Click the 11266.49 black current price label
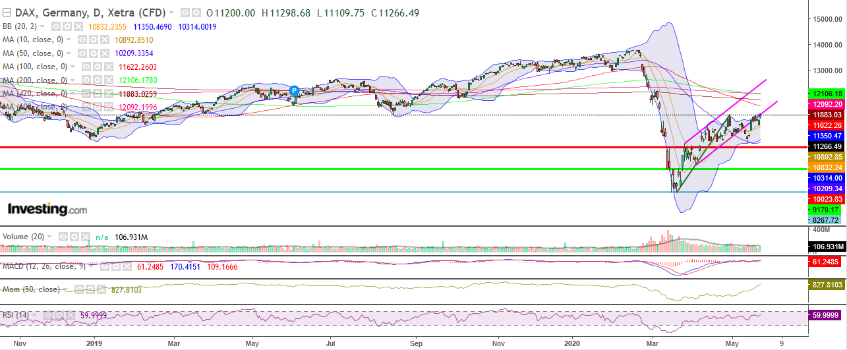 pyautogui.click(x=825, y=147)
